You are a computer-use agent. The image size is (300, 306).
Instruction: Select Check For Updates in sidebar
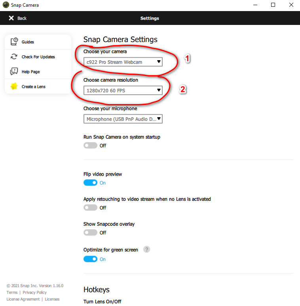coord(38,57)
